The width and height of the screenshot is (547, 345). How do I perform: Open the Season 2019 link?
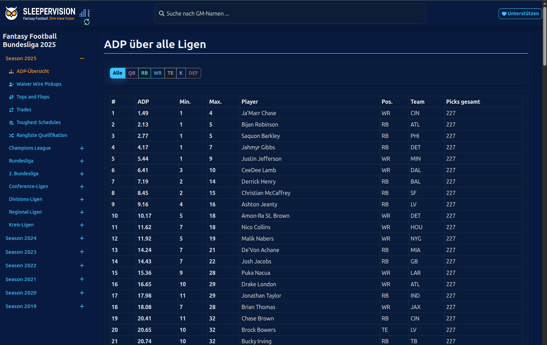pyautogui.click(x=21, y=306)
